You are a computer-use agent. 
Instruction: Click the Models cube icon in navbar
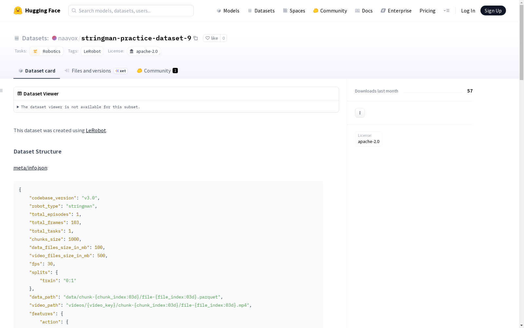tap(219, 10)
